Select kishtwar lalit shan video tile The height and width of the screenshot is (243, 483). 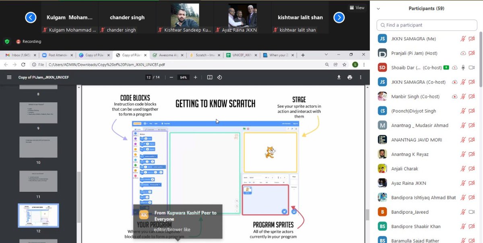301,18
